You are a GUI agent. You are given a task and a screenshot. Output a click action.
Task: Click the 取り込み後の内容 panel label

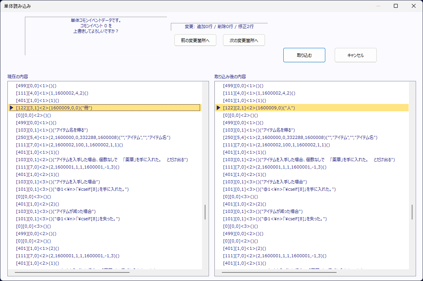tap(230, 77)
